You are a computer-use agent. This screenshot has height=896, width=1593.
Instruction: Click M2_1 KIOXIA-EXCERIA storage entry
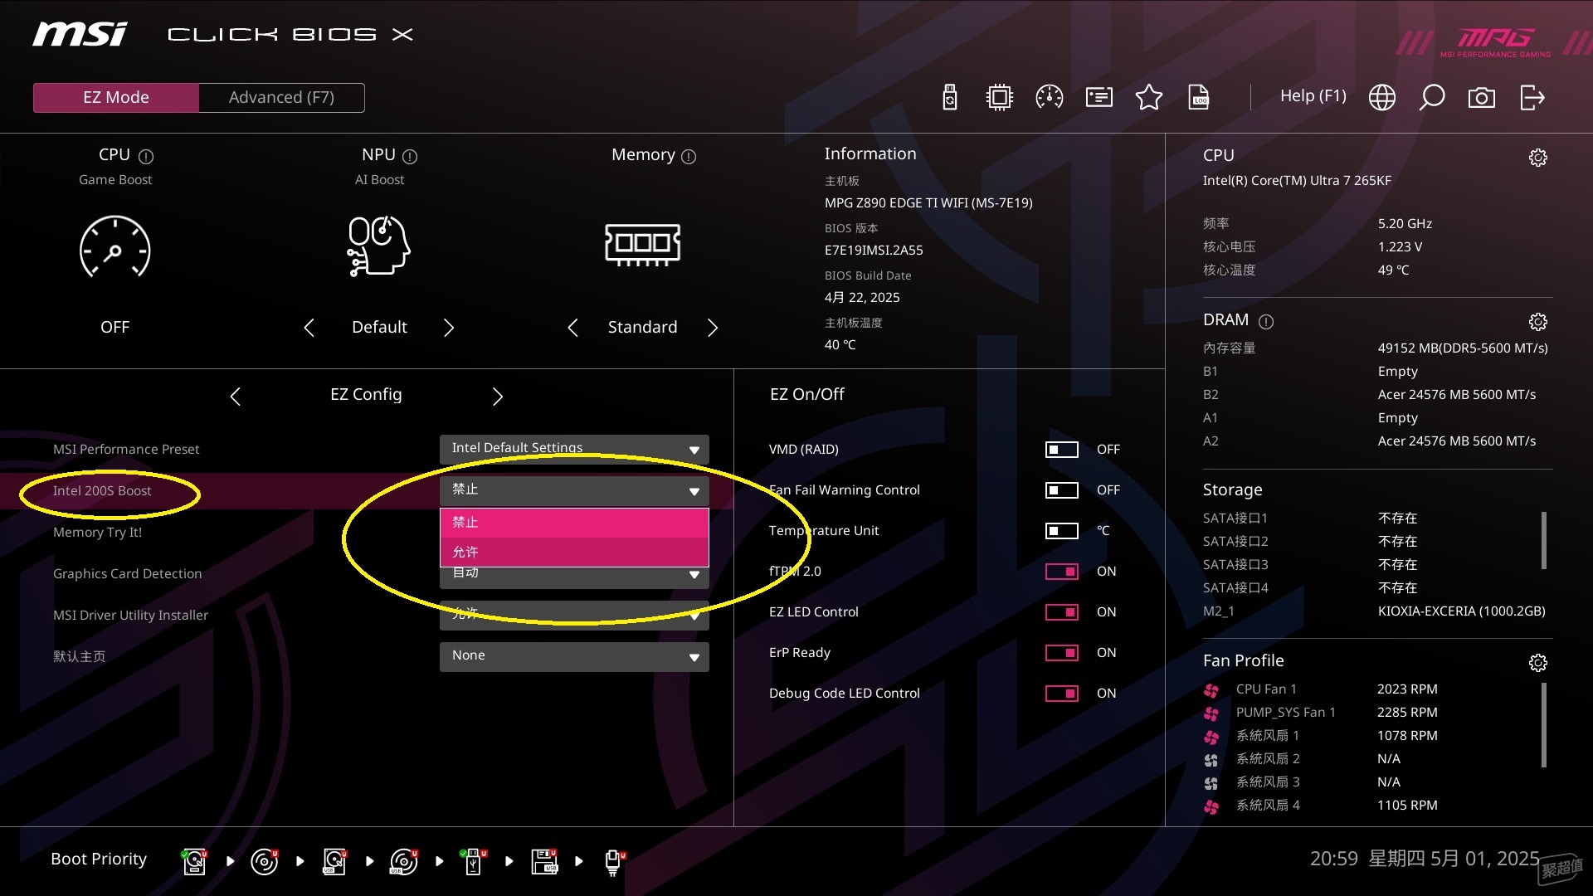pos(1374,611)
